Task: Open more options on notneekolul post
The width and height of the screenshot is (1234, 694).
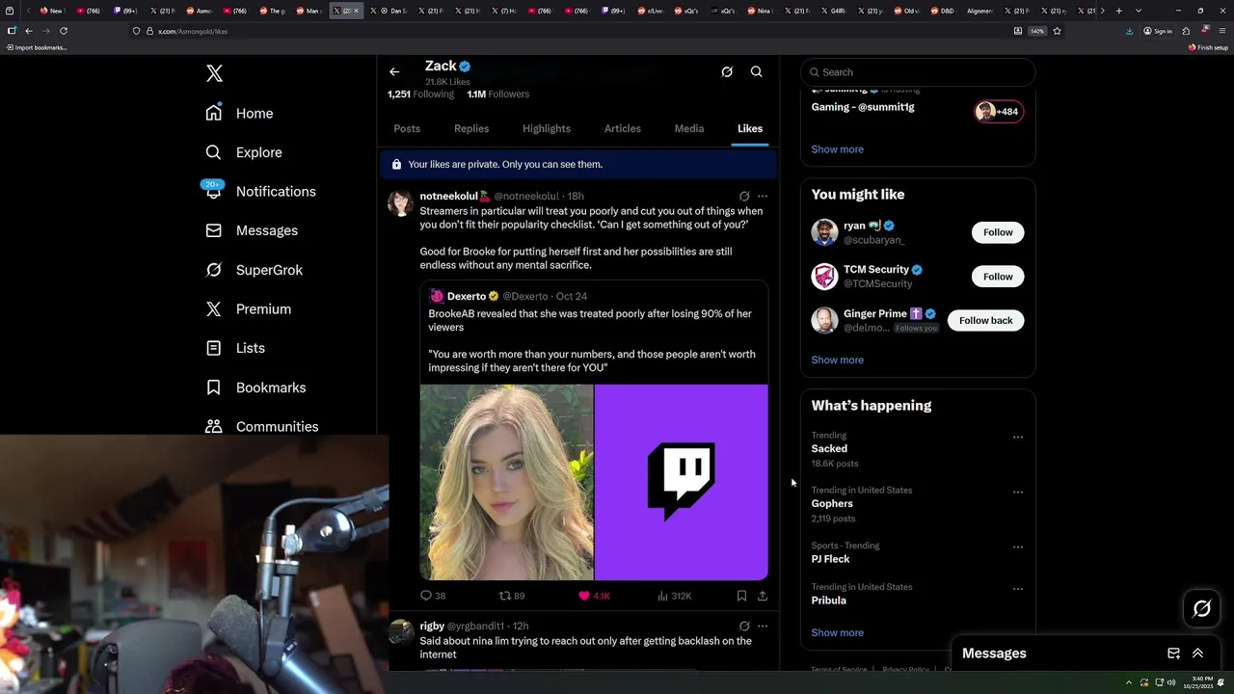Action: pyautogui.click(x=763, y=196)
